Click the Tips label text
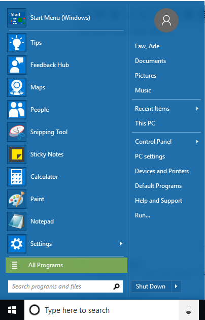205x320 pixels. tap(36, 43)
